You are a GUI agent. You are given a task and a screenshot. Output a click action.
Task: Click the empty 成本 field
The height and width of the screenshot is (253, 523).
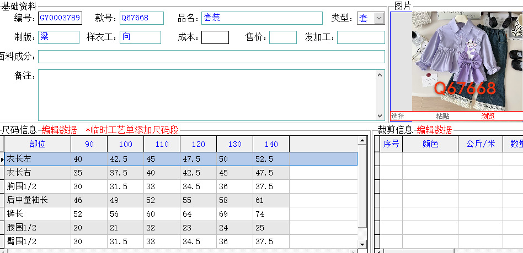point(215,37)
